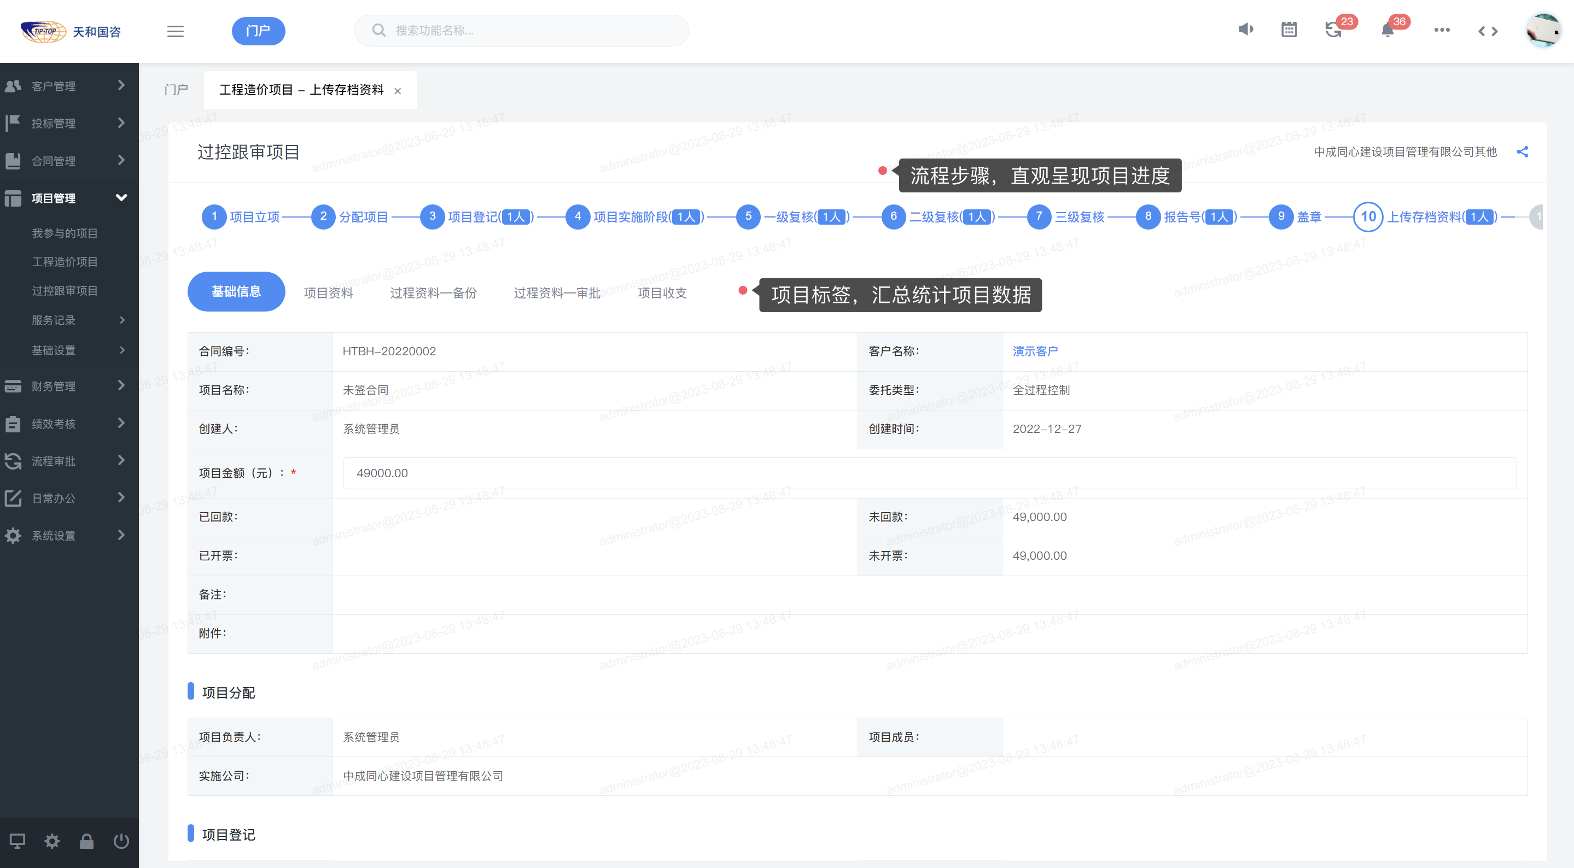This screenshot has height=868, width=1574.
Task: Switch to the 门户 page tab
Action: tap(176, 90)
